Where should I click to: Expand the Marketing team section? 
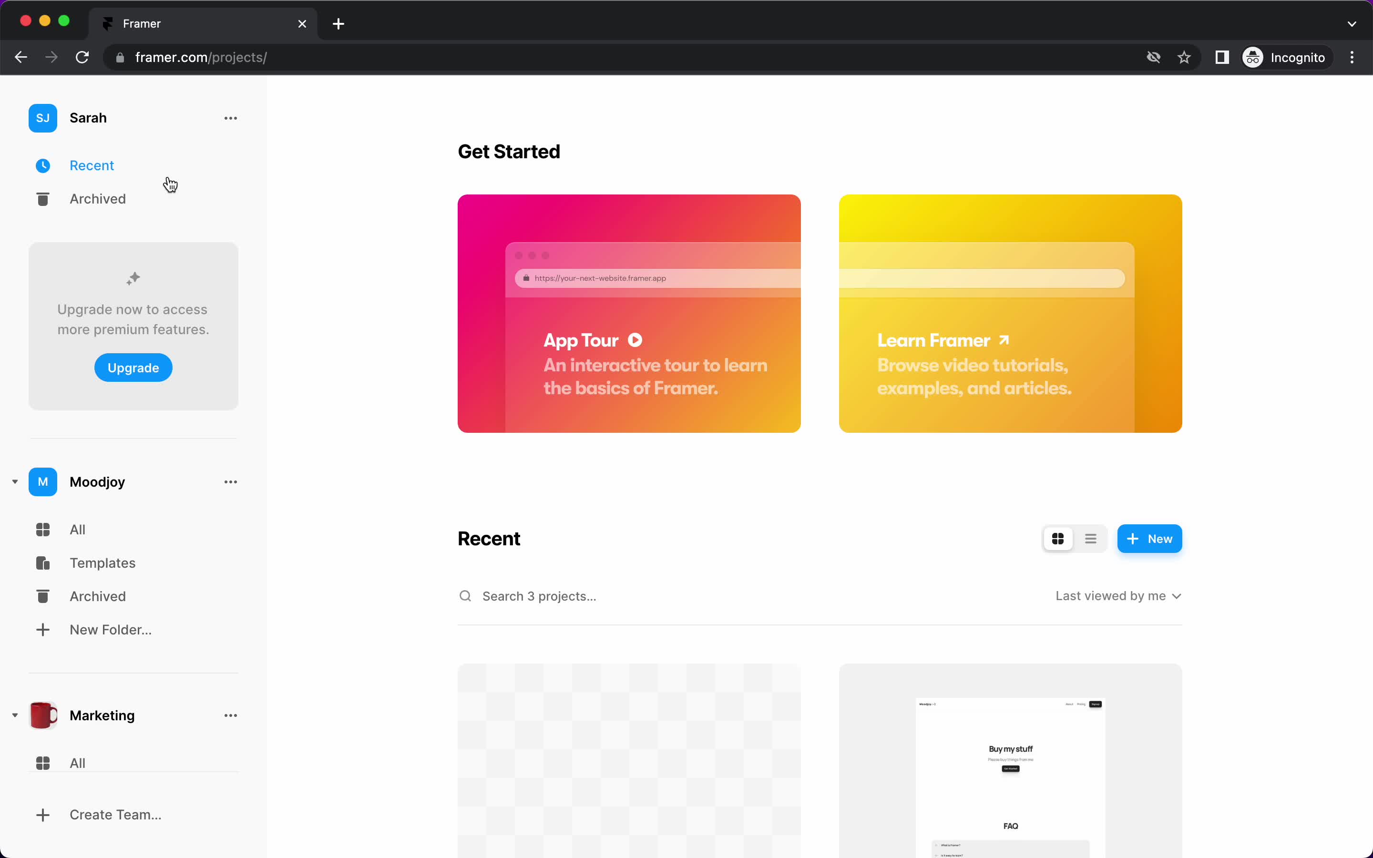coord(15,715)
